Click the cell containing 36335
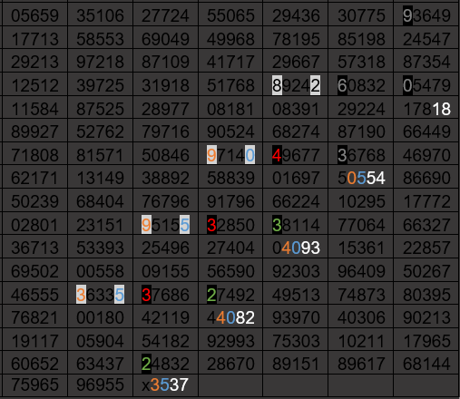 pos(100,294)
